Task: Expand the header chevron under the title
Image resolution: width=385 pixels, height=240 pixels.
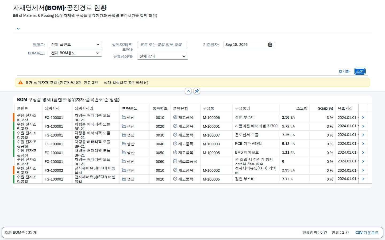Action: tap(18, 29)
